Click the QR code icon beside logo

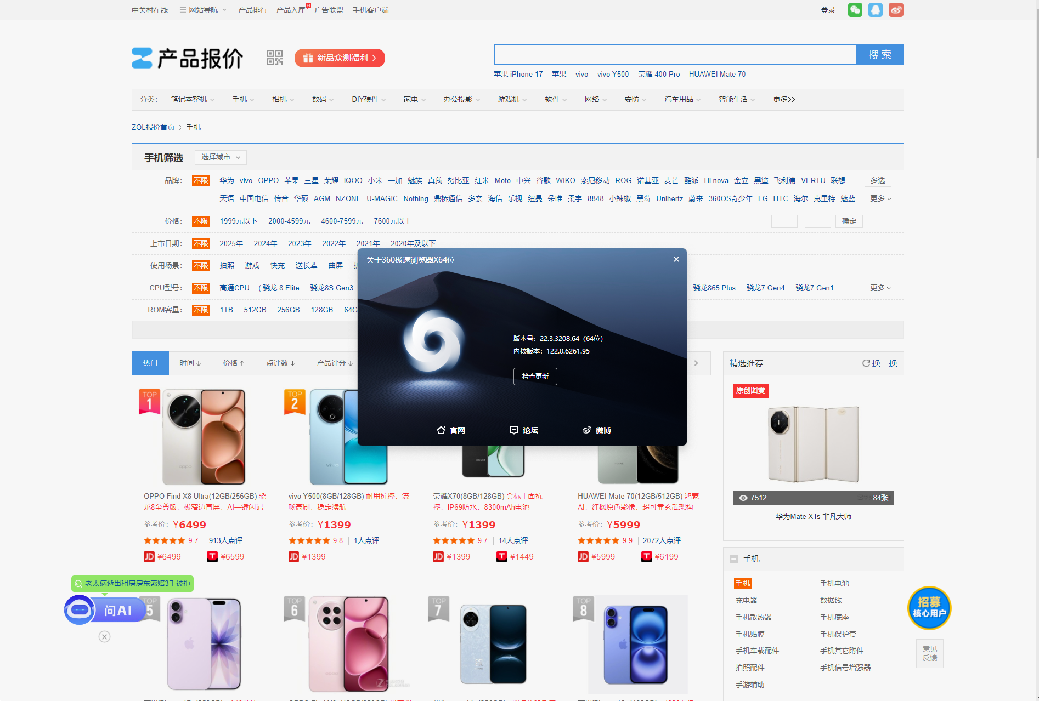274,58
